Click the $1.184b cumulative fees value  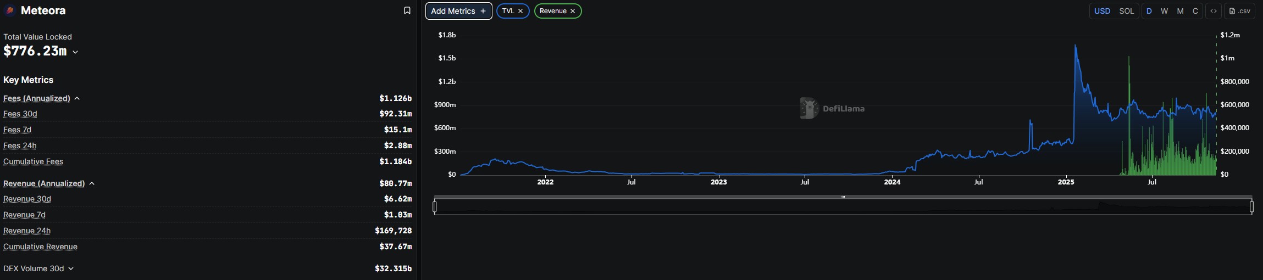395,161
